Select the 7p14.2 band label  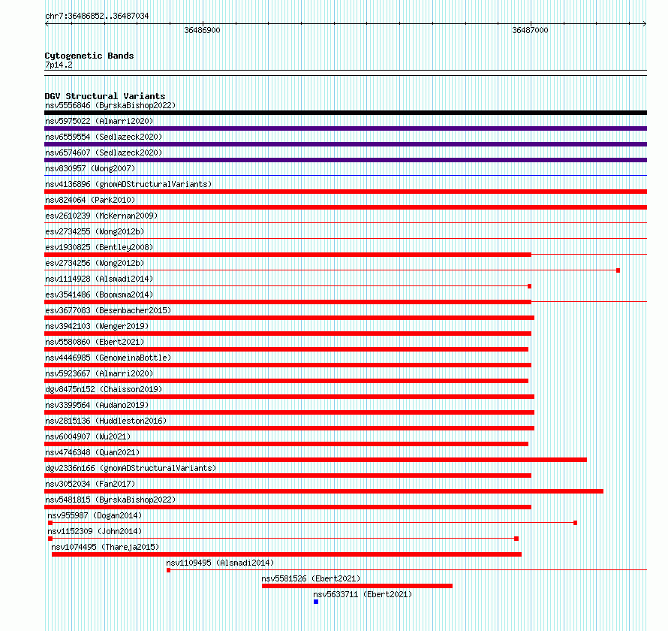pyautogui.click(x=59, y=65)
